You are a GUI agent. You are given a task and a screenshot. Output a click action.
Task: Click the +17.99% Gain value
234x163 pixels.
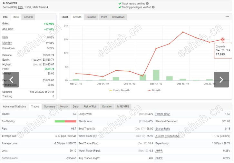(49, 24)
